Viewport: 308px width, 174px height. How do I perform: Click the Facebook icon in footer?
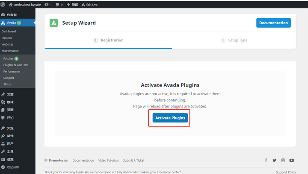266,160
